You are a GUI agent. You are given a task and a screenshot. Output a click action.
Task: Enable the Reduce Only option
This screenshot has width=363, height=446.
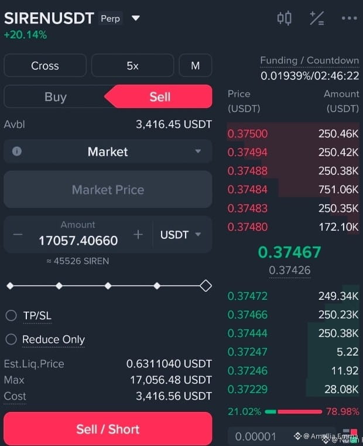coord(11,339)
